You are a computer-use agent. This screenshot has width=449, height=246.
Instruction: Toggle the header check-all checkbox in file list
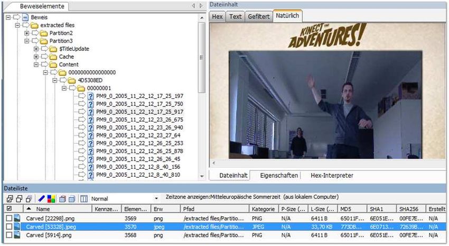(x=9, y=208)
